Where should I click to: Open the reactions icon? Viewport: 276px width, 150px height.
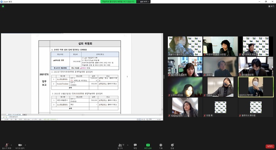pos(172,145)
